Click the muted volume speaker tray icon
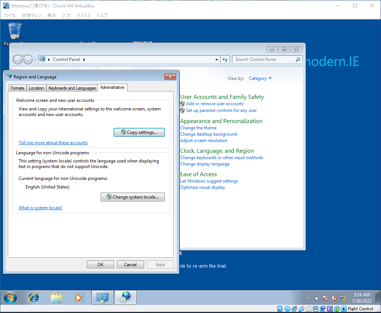The width and height of the screenshot is (381, 313). coord(334,298)
